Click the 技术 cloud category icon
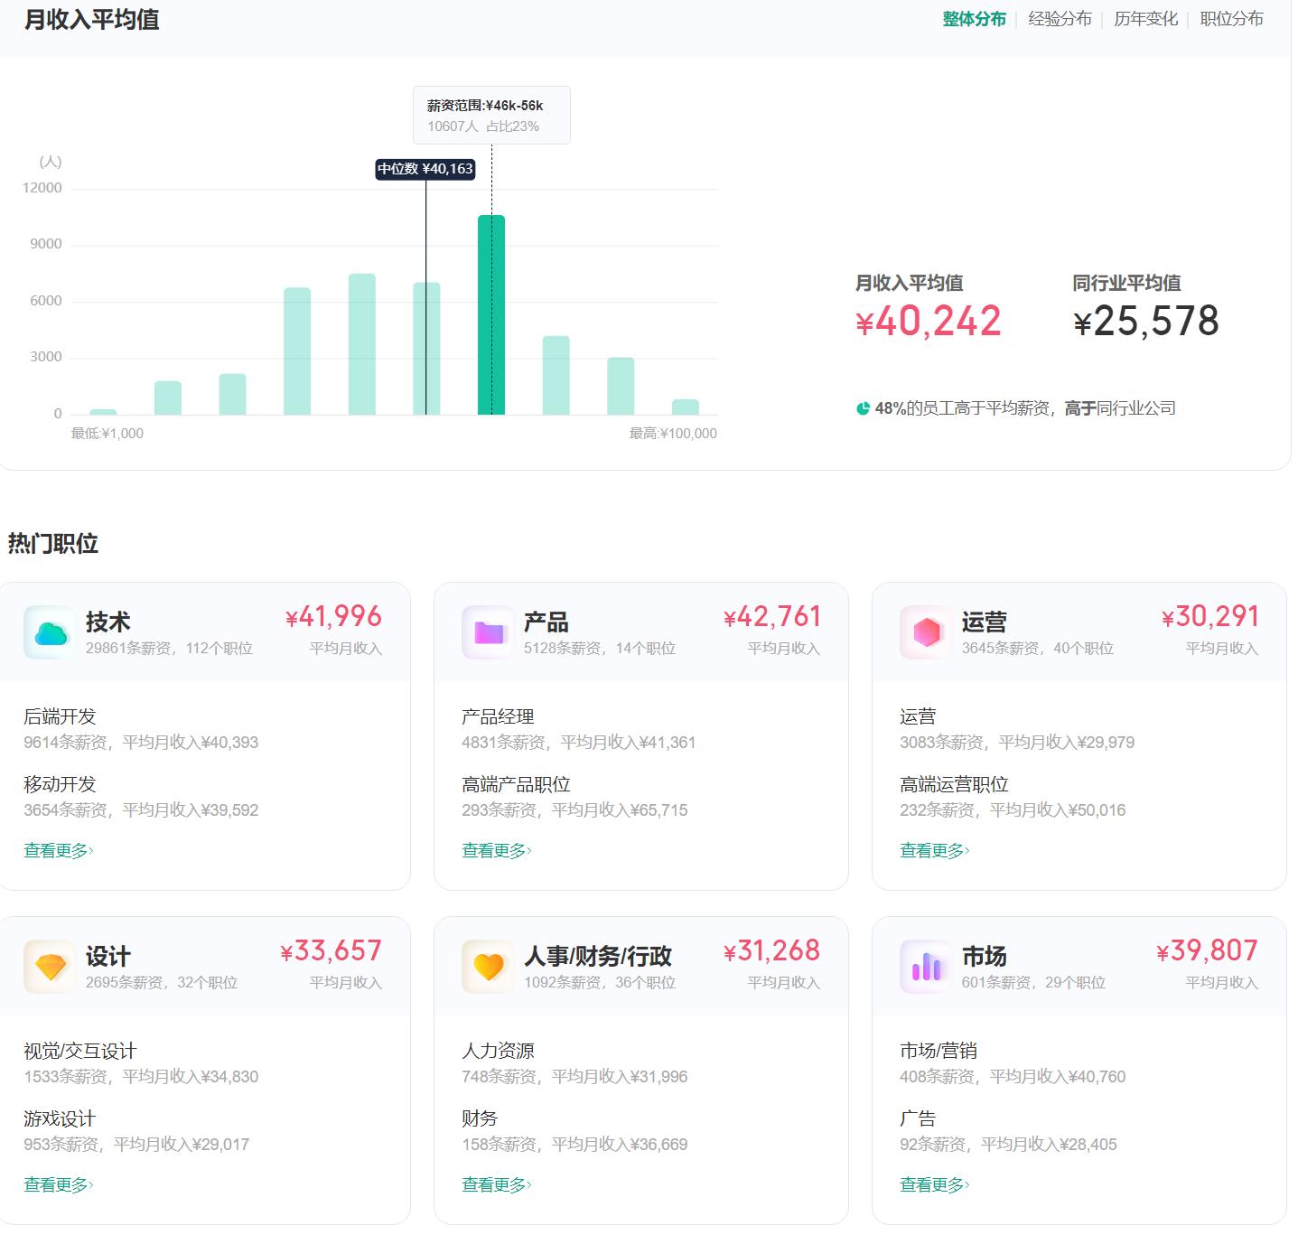Screen dimensions: 1298x1235 (x=48, y=632)
